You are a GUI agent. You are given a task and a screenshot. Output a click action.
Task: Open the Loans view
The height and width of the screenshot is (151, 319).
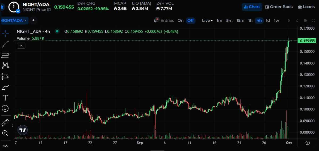306,7
